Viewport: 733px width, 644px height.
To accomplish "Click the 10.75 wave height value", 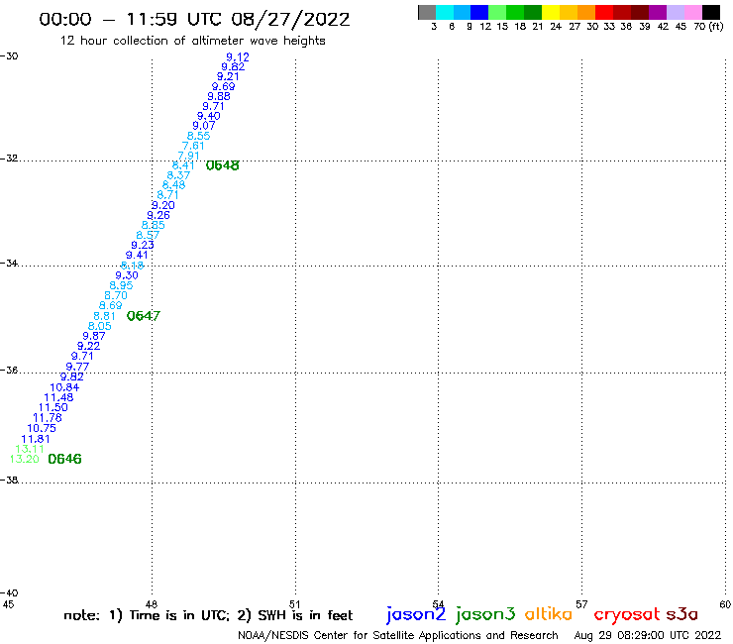I will point(42,428).
